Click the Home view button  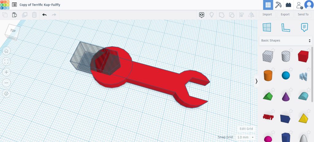tap(6, 51)
